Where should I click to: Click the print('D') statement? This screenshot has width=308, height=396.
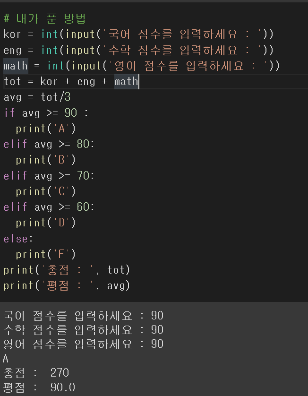pyautogui.click(x=46, y=223)
